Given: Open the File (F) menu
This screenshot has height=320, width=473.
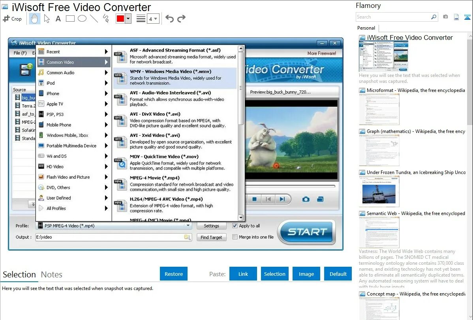Looking at the screenshot, I should click(20, 53).
